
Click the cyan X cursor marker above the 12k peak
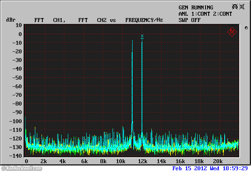pos(142,36)
